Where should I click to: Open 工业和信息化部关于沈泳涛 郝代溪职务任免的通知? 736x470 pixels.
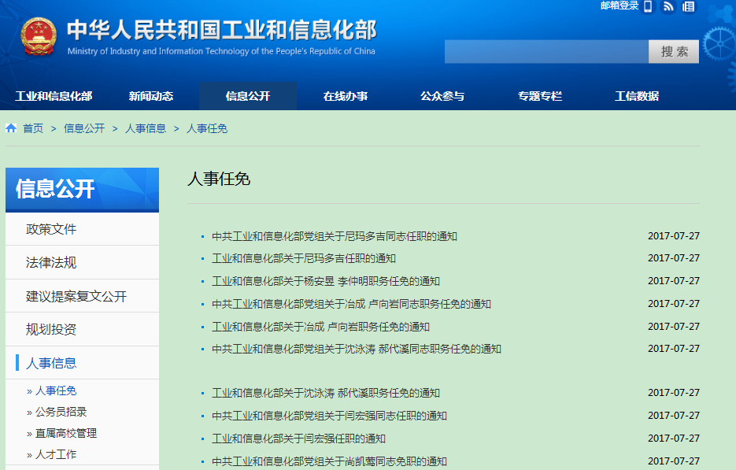coord(326,393)
